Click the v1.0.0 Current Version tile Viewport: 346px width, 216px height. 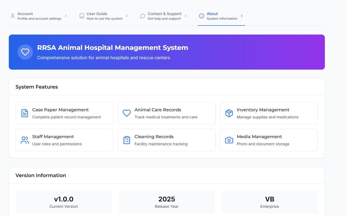click(64, 202)
